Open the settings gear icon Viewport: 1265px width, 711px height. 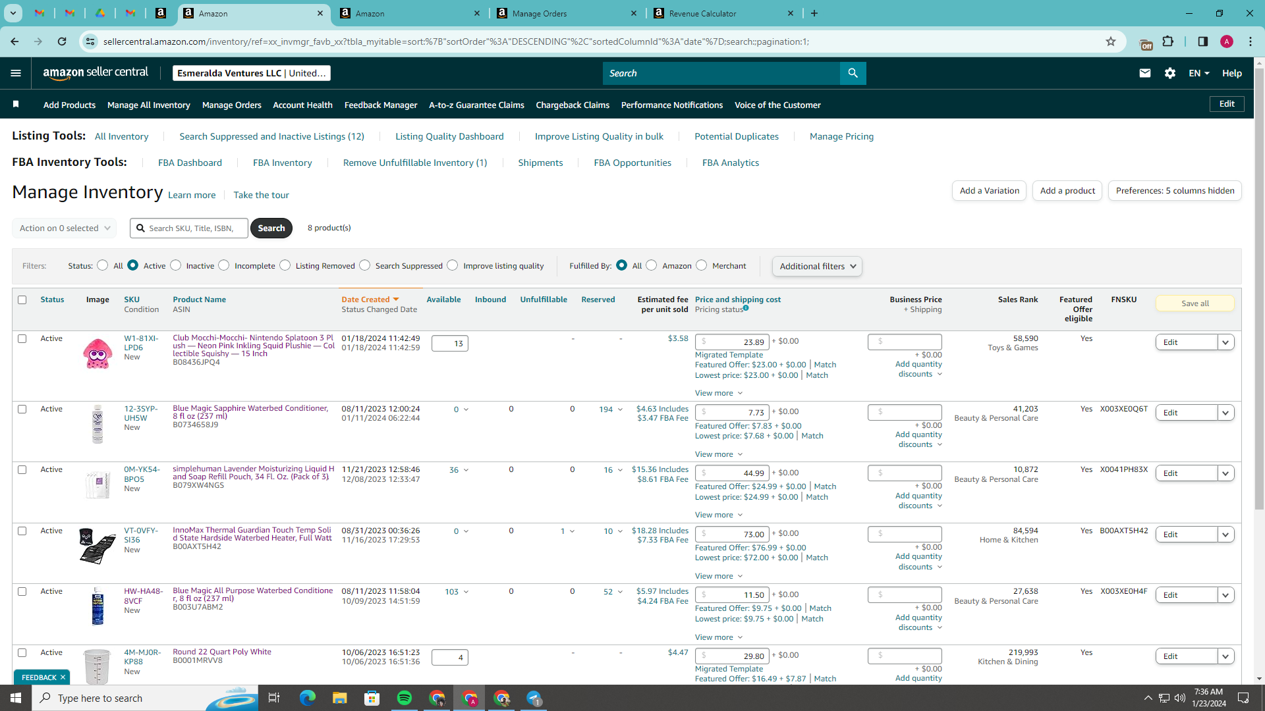1170,73
